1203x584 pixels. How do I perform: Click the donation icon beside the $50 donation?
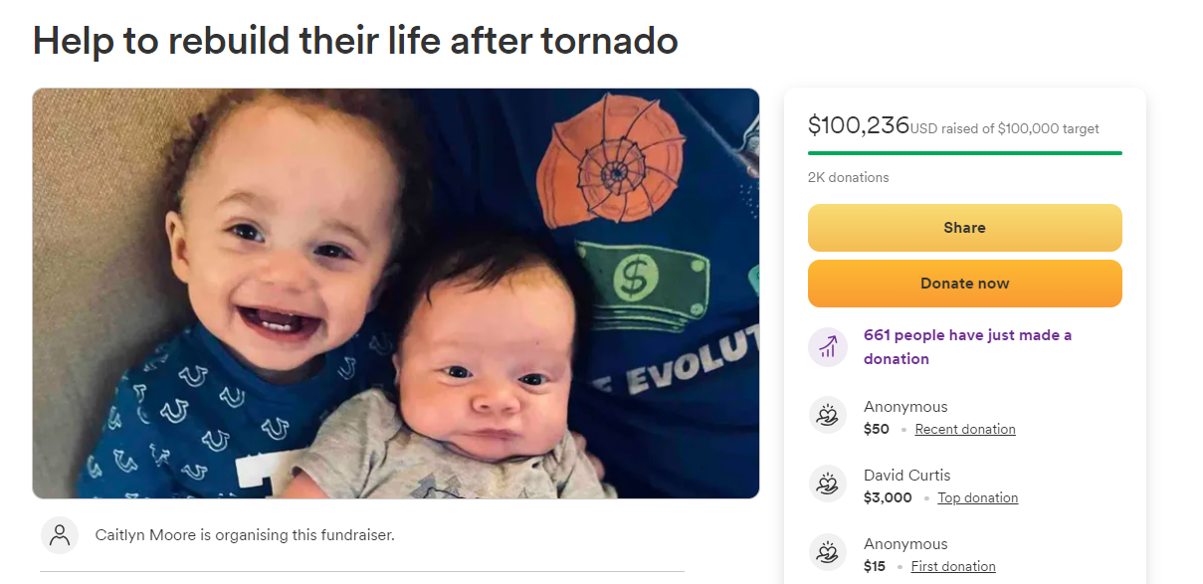tap(827, 416)
